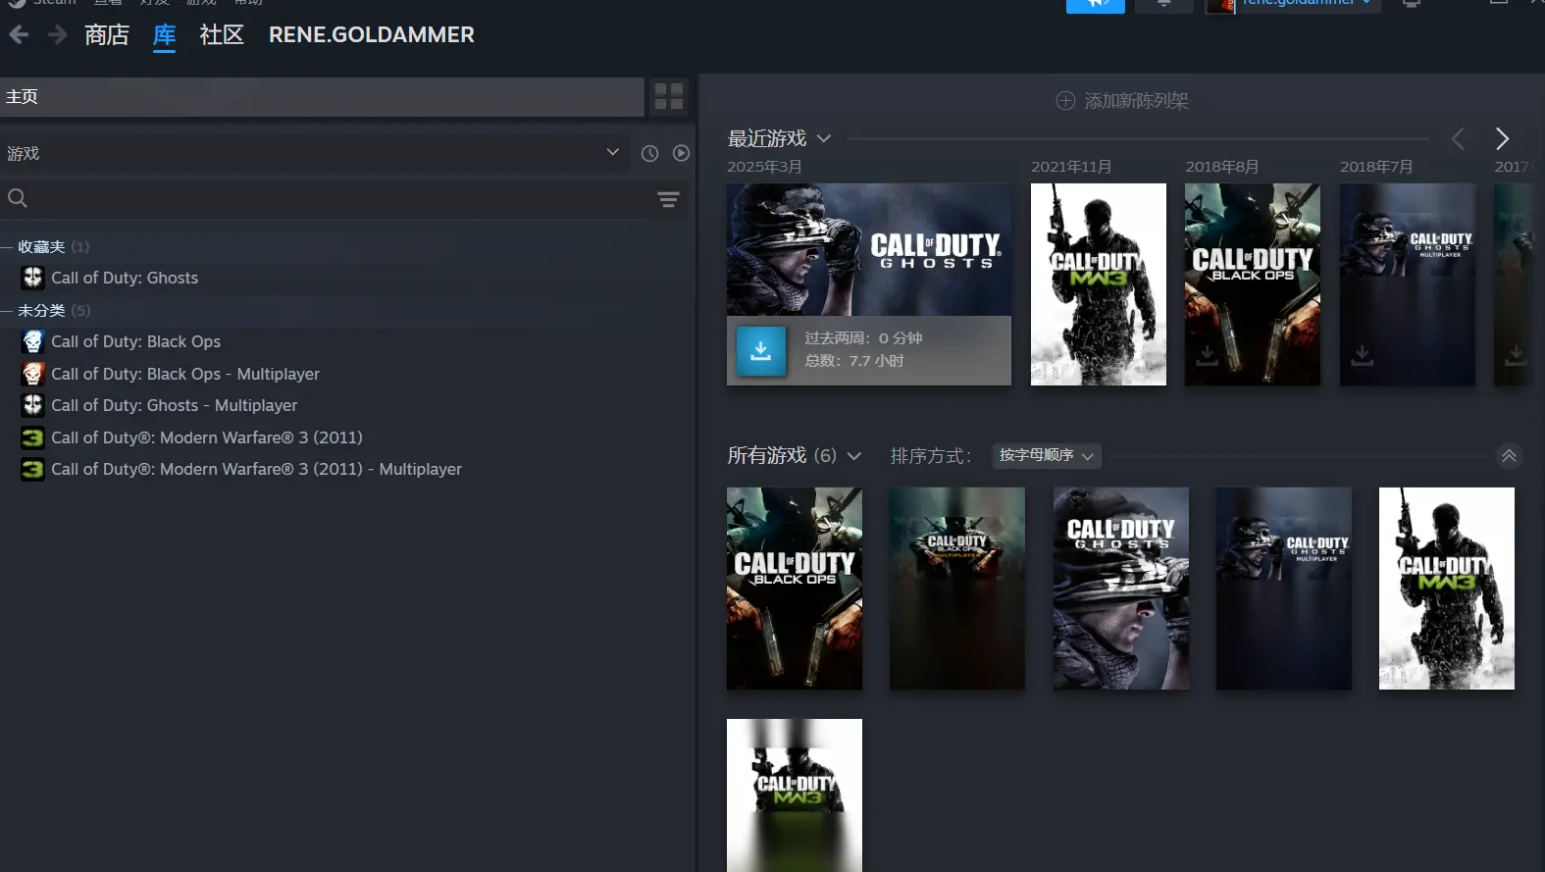Open Black Ops cover in all games

tap(795, 589)
